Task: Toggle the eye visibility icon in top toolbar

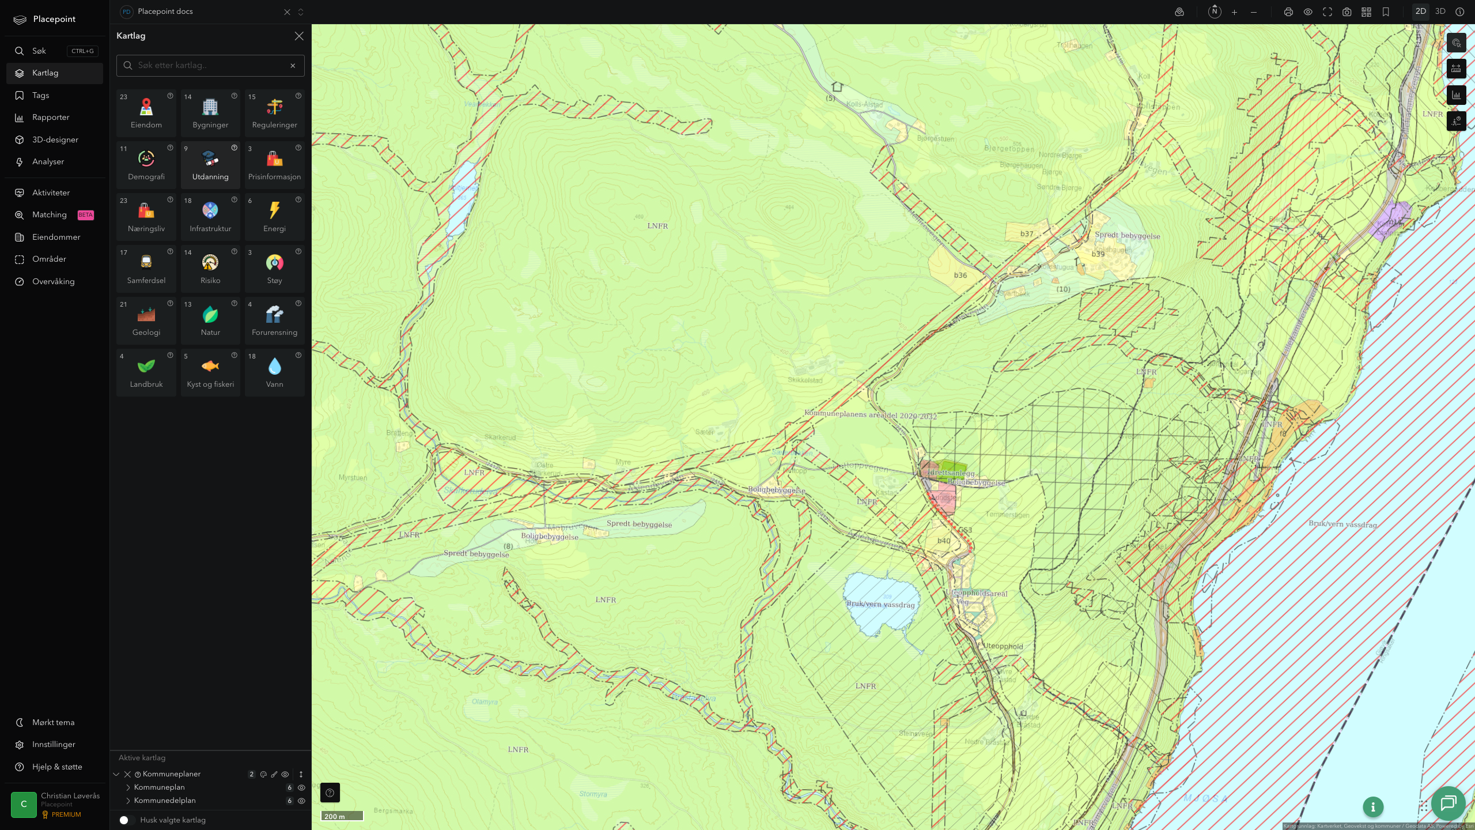Action: tap(1308, 12)
